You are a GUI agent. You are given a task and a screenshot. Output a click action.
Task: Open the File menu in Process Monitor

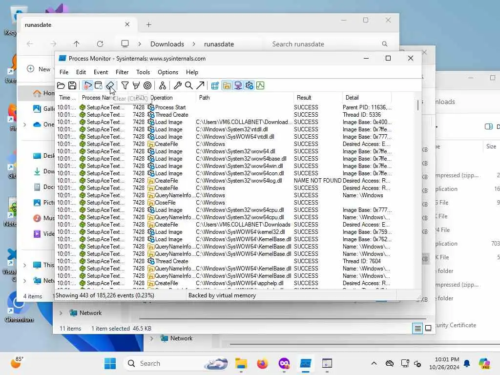[64, 72]
